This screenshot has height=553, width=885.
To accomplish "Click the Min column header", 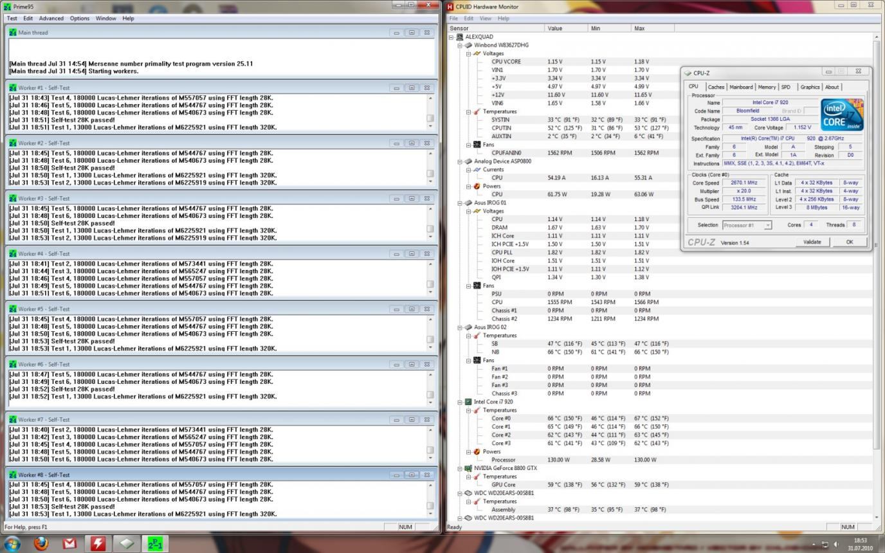I will click(609, 28).
